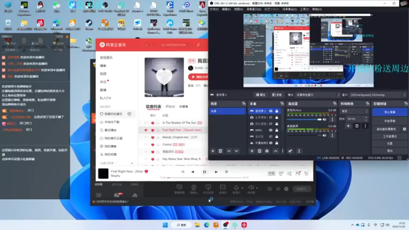Open the music player volume icon

coord(289,173)
